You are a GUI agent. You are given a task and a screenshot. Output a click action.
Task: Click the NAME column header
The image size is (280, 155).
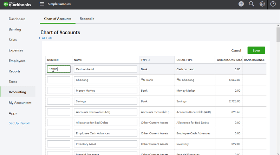pos(78,60)
